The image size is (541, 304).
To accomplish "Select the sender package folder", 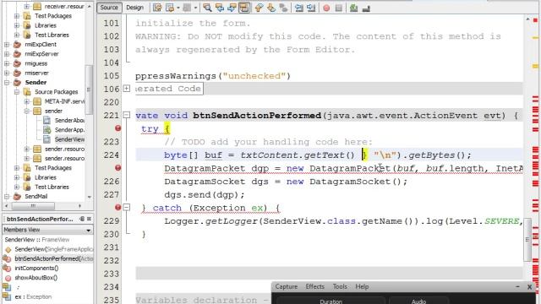I will pos(53,111).
